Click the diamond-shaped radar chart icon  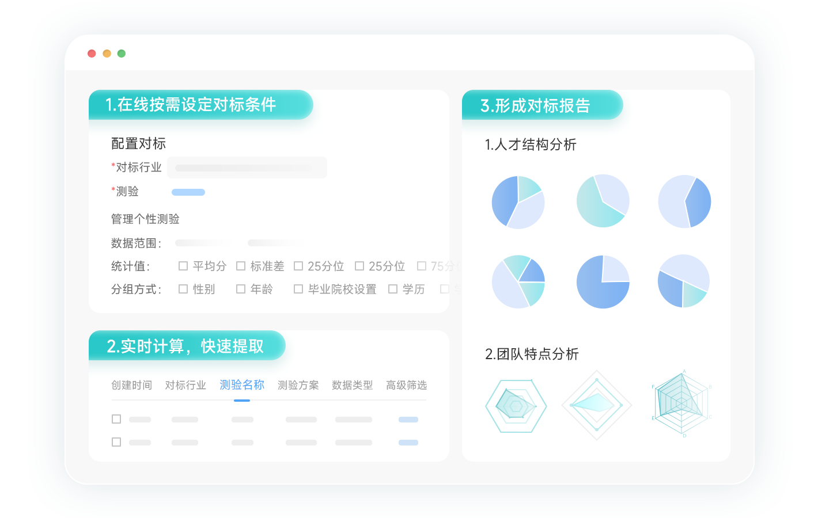[596, 405]
